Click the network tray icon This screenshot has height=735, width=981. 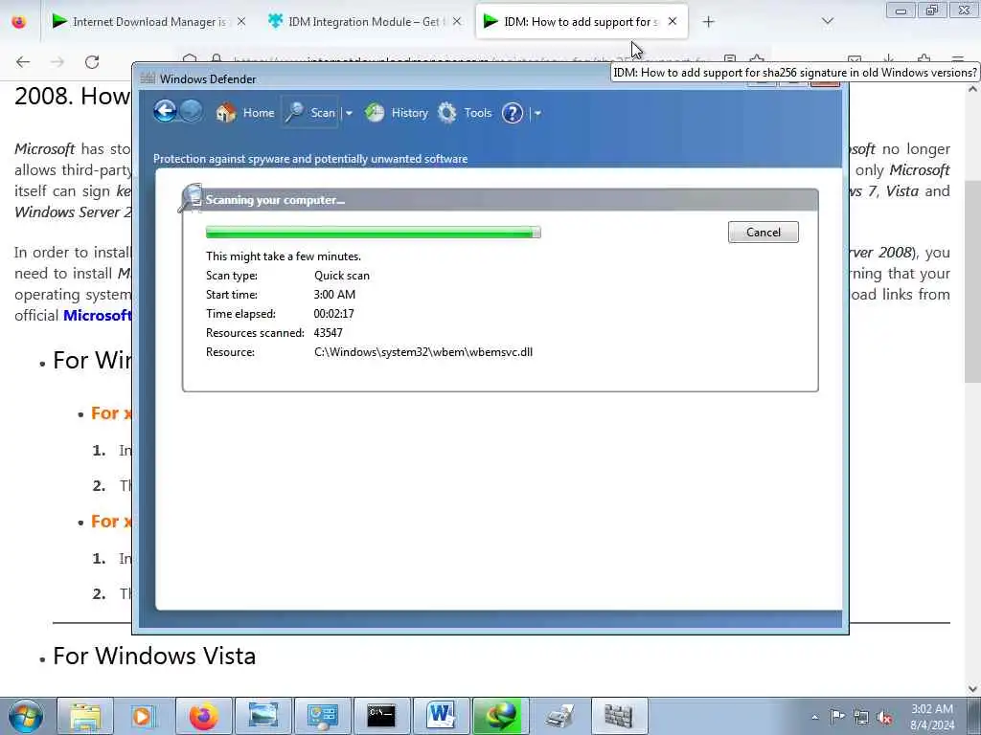[x=861, y=717]
